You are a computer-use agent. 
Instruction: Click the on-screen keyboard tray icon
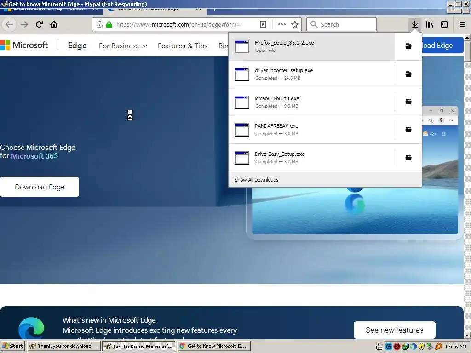[x=379, y=347]
